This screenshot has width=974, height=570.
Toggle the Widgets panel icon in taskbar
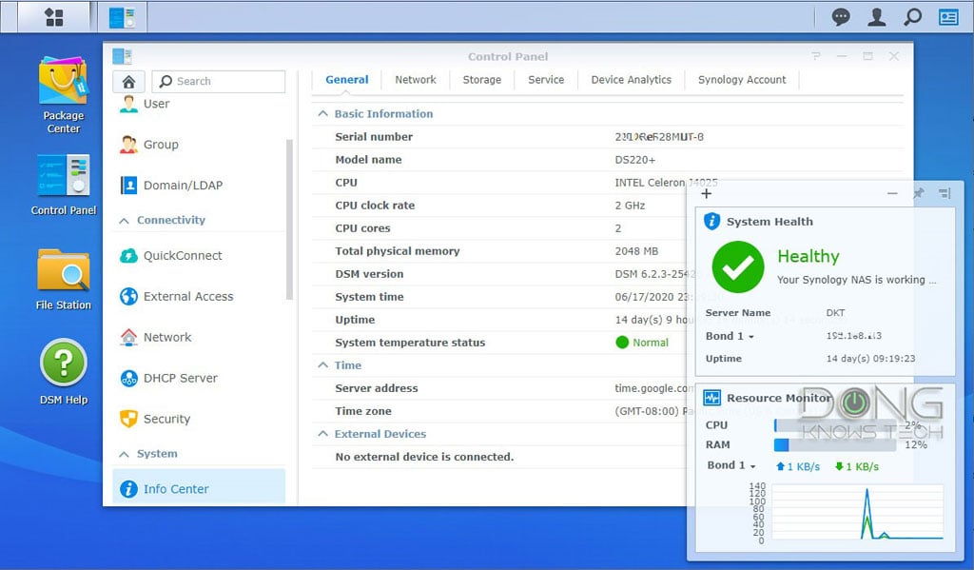pos(948,17)
